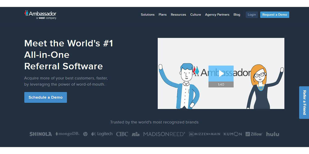Click the Kumon brand logo

[233, 134]
